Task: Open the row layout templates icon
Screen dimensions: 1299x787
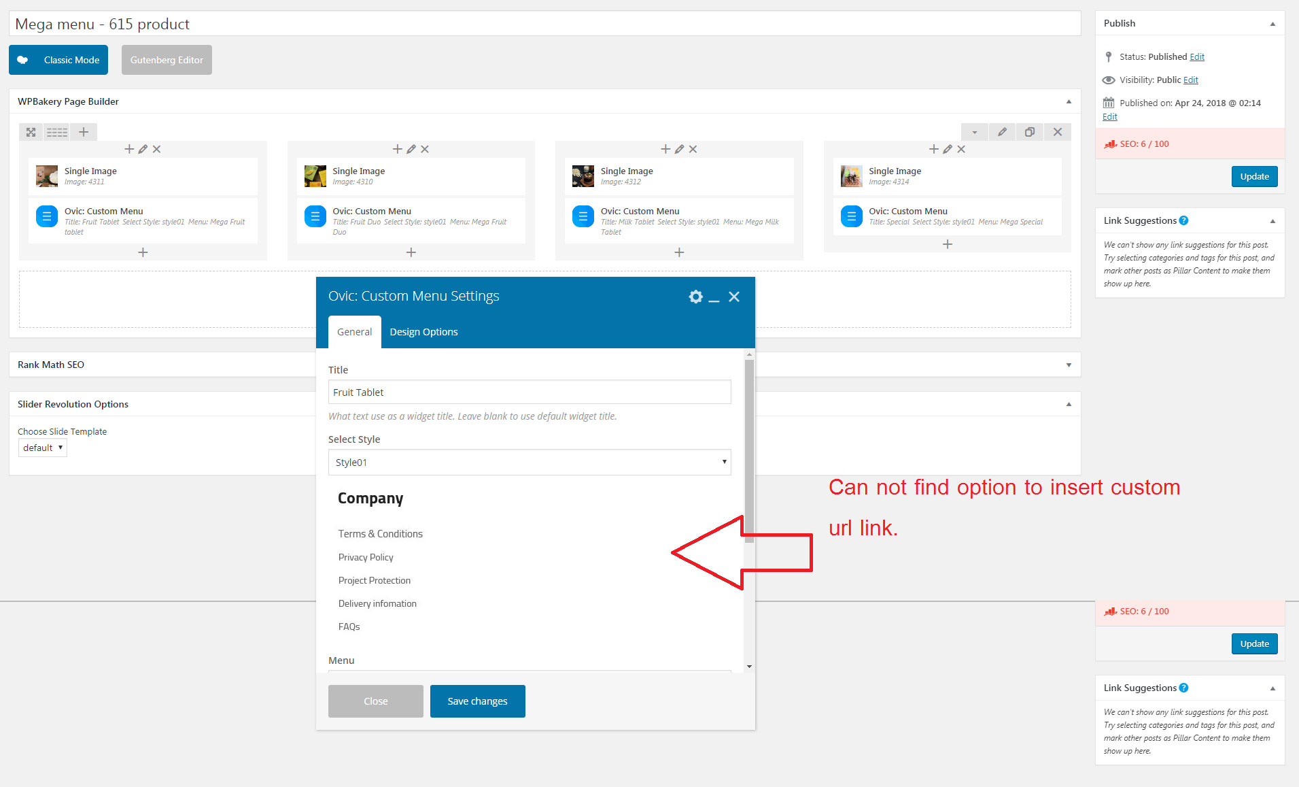Action: [x=57, y=132]
